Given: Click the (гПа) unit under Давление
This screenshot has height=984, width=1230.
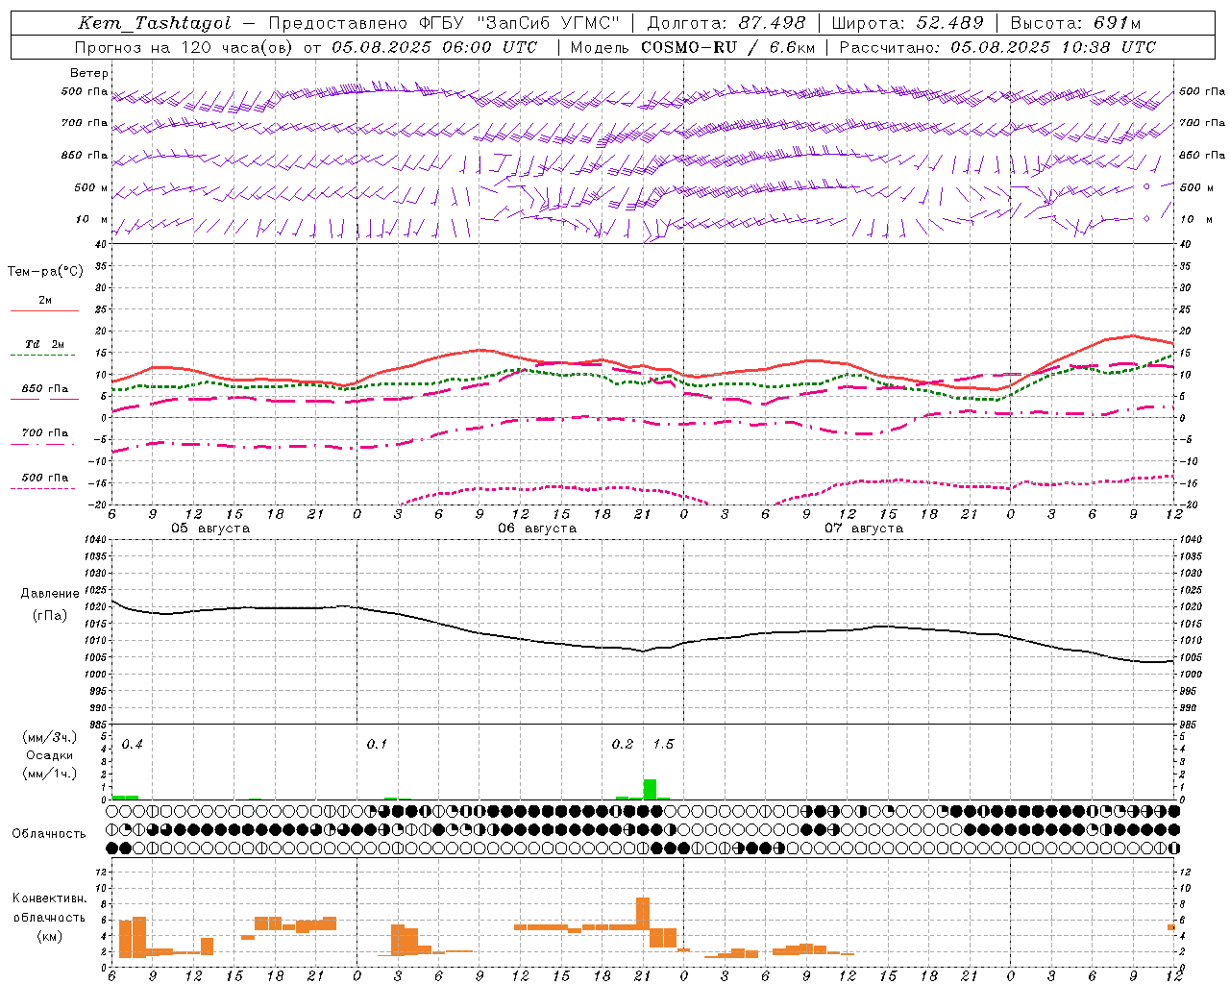Looking at the screenshot, I should tap(50, 615).
